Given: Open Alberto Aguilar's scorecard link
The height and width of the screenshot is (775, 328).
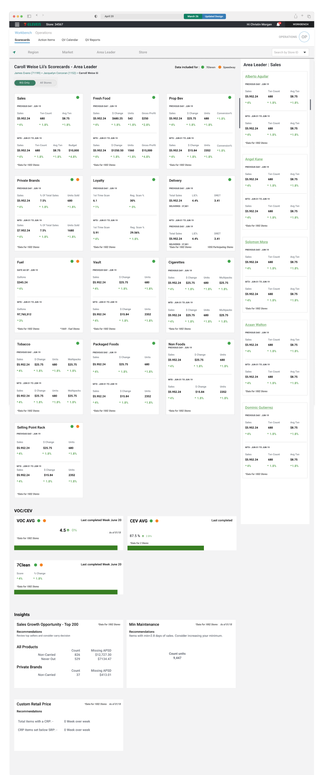Looking at the screenshot, I should (257, 76).
